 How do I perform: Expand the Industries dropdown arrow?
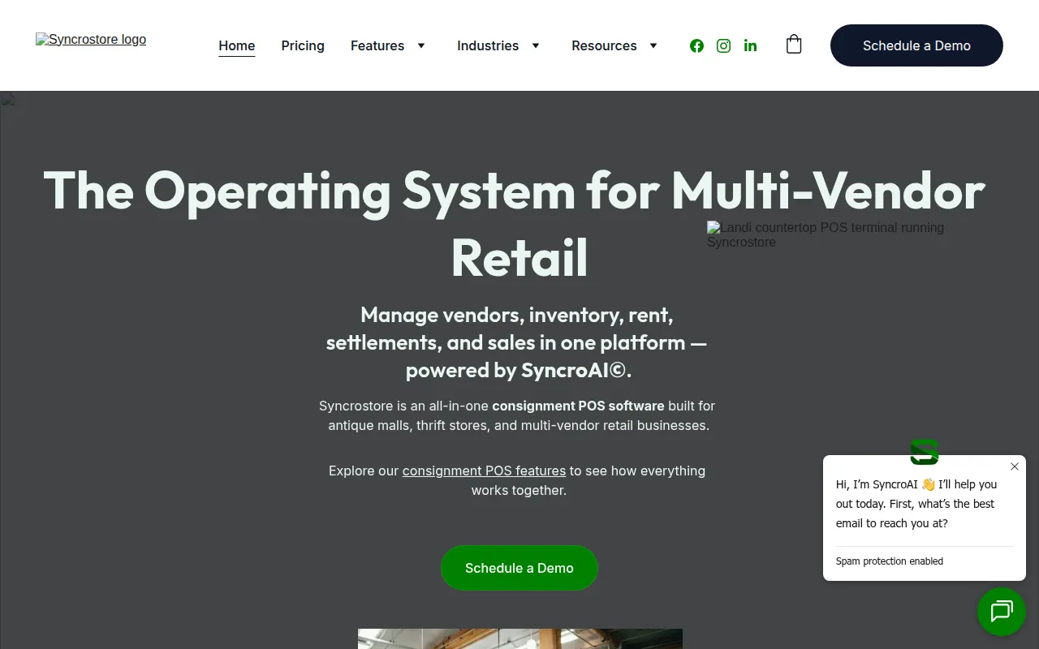point(536,45)
